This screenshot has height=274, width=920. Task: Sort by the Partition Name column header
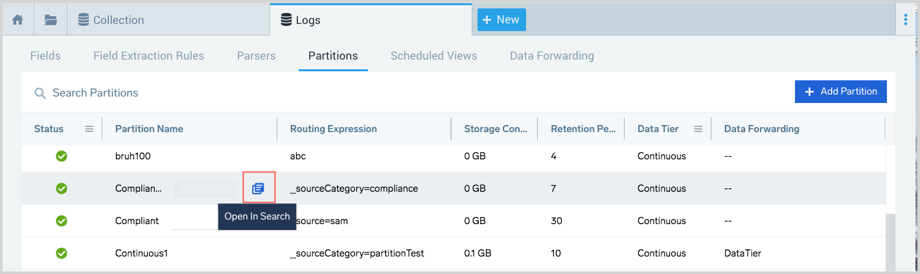[149, 129]
